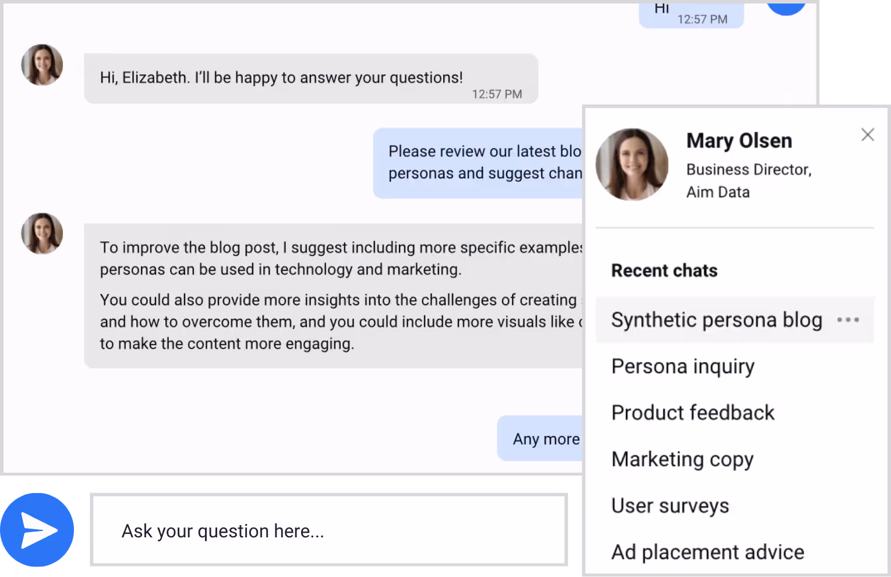Viewport: 891px width, 577px height.
Task: Open the User surveys conversation
Action: [x=670, y=506]
